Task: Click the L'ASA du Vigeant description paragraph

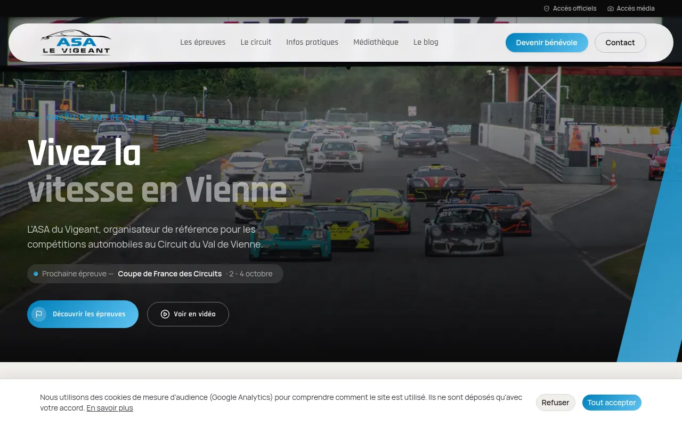Action: tap(145, 237)
